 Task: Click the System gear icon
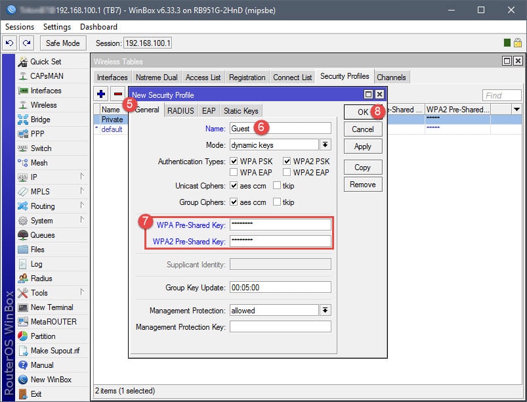coord(23,221)
